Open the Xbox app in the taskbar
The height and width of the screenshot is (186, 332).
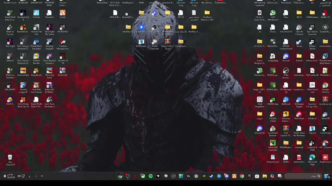(x=143, y=176)
